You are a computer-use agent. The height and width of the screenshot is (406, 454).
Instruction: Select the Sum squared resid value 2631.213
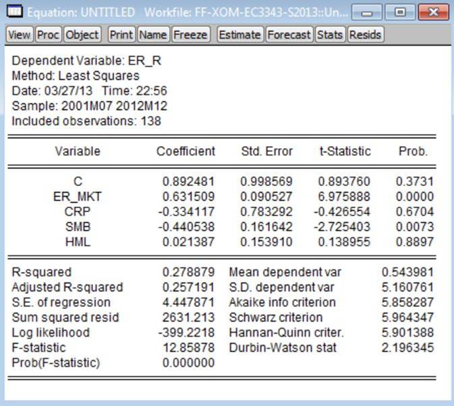tap(188, 317)
